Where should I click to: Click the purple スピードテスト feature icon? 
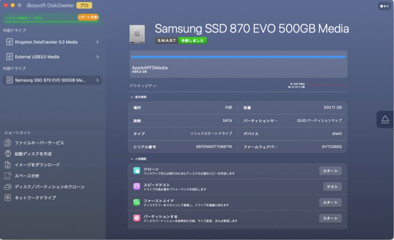137,186
